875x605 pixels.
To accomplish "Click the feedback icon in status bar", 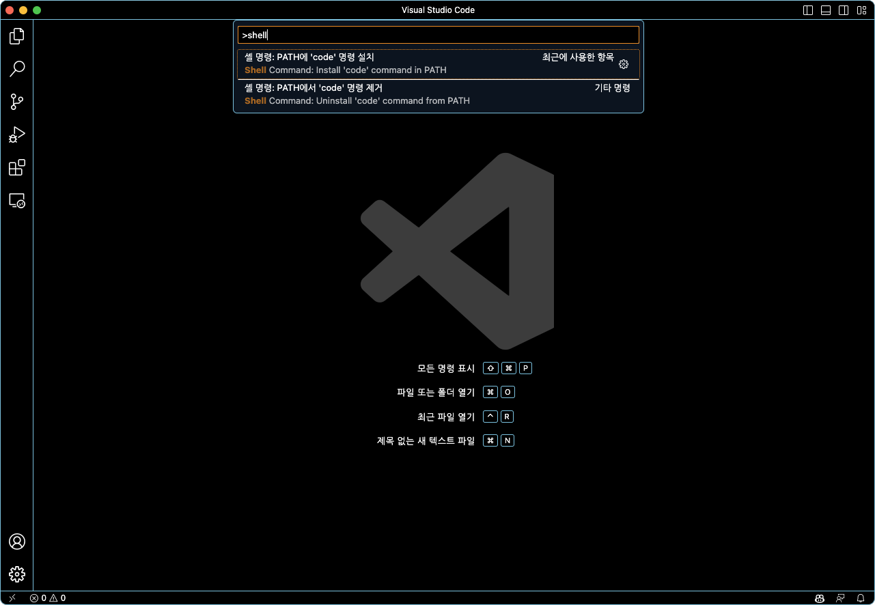I will point(840,598).
